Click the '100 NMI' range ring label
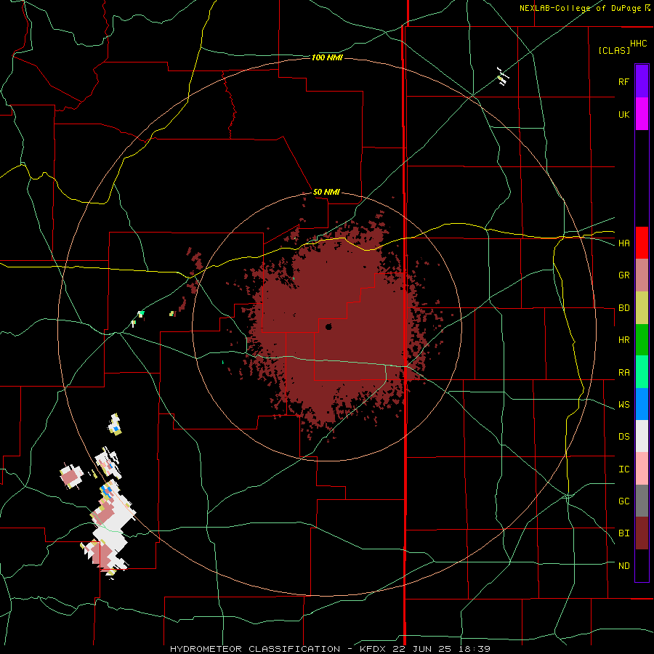This screenshot has height=654, width=654. 327,57
